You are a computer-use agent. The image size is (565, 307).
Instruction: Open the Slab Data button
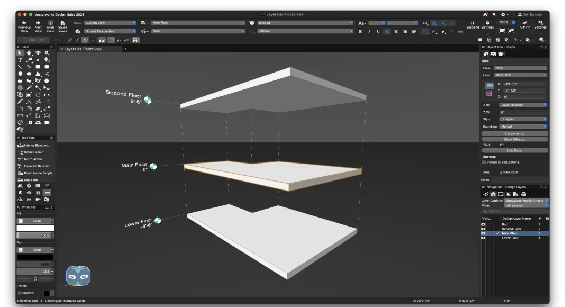pyautogui.click(x=514, y=150)
